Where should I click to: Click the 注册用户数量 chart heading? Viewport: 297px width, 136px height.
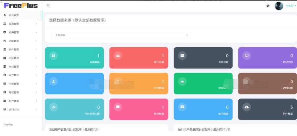click(x=74, y=129)
